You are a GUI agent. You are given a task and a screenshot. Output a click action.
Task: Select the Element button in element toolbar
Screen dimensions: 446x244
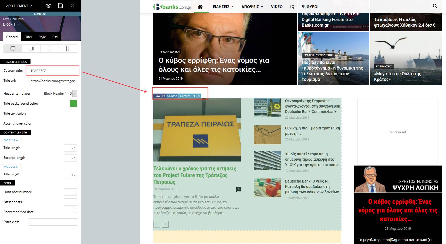click(185, 96)
